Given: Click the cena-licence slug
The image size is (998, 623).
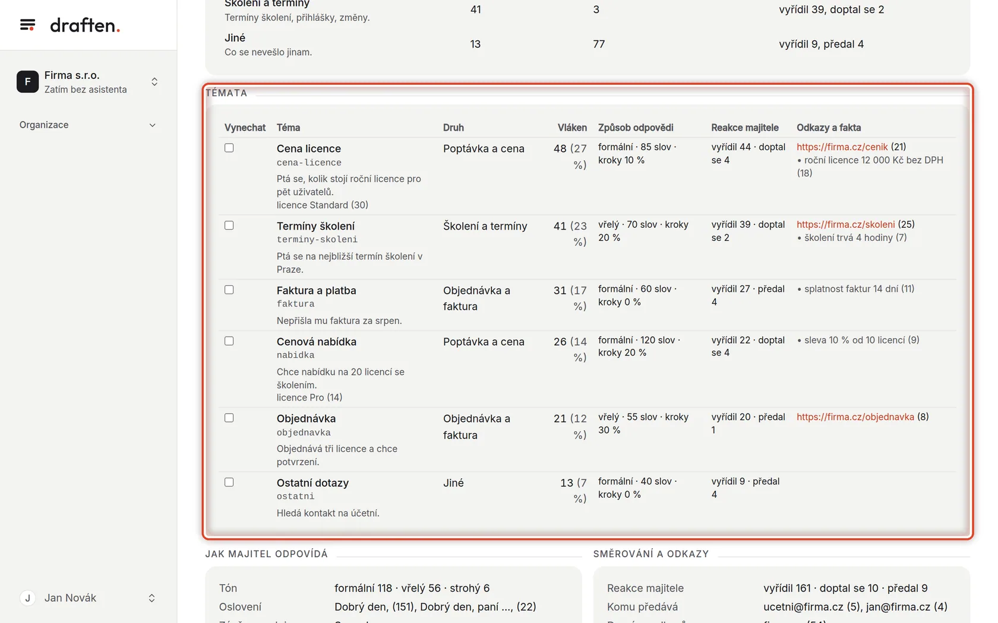Looking at the screenshot, I should (x=309, y=163).
